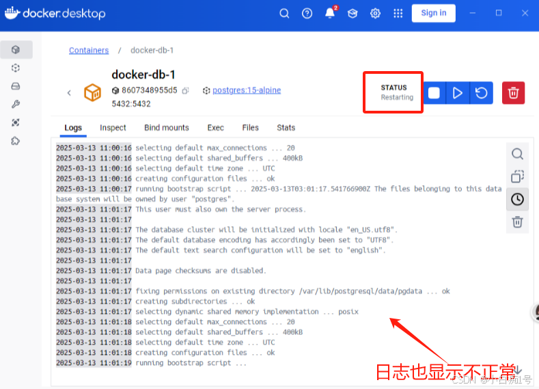The image size is (539, 389).
Task: Open the search icon in the header
Action: [x=284, y=14]
